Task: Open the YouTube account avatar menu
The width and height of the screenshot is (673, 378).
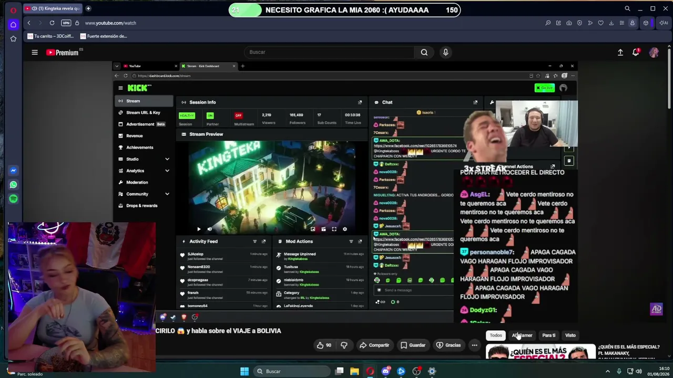Action: [654, 52]
